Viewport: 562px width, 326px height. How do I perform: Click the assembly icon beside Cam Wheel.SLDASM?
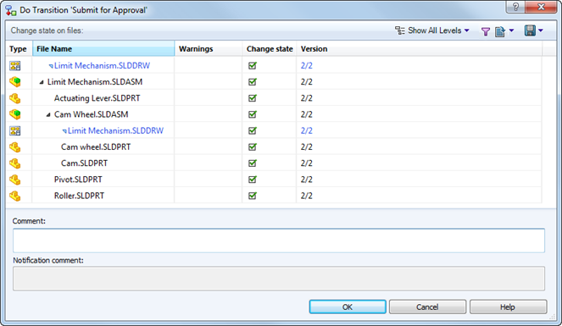[15, 114]
